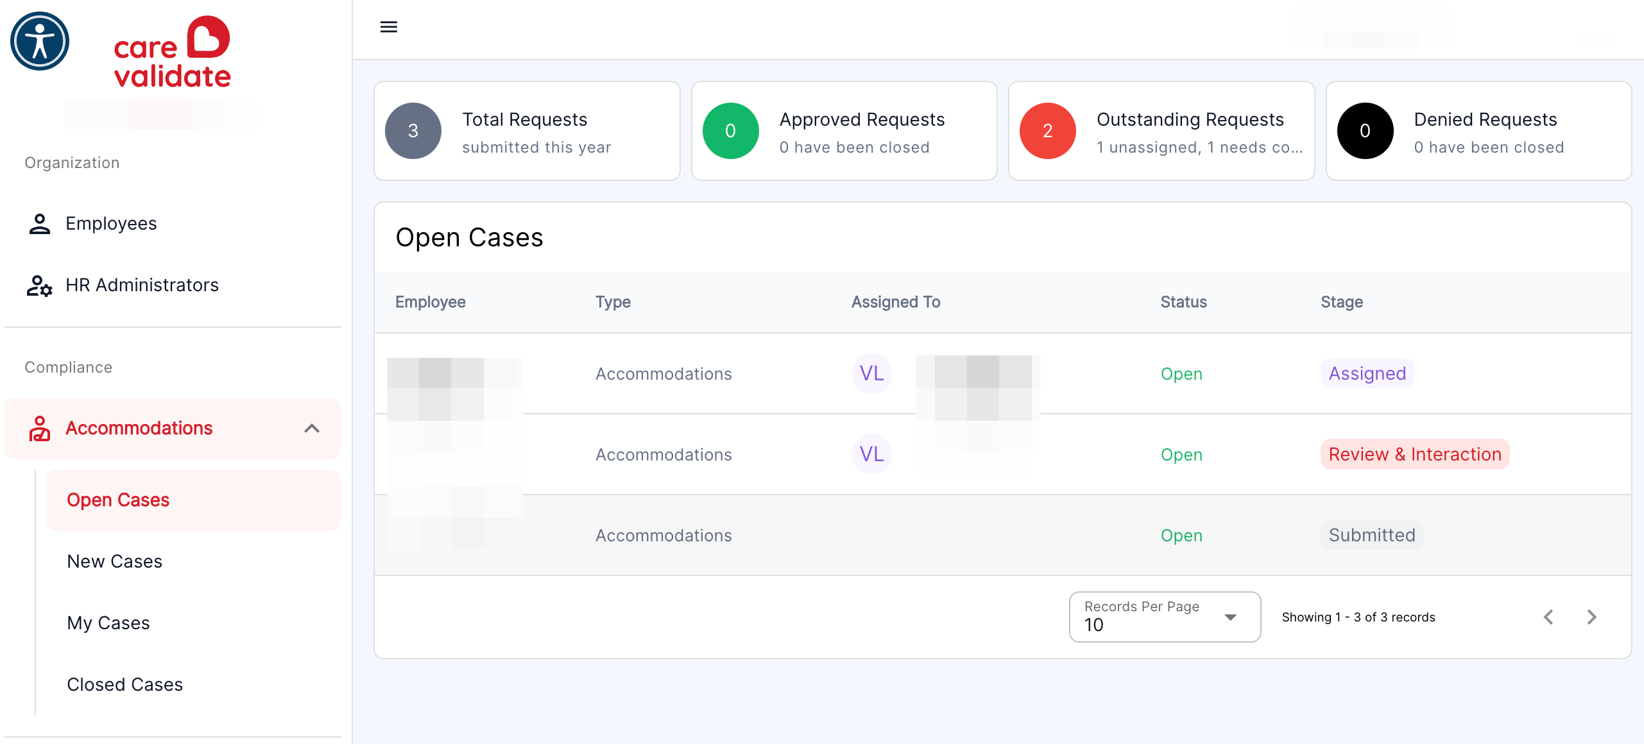Viewport: 1644px width, 744px height.
Task: Click the VL avatar in the Review & Interaction row
Action: 871,454
